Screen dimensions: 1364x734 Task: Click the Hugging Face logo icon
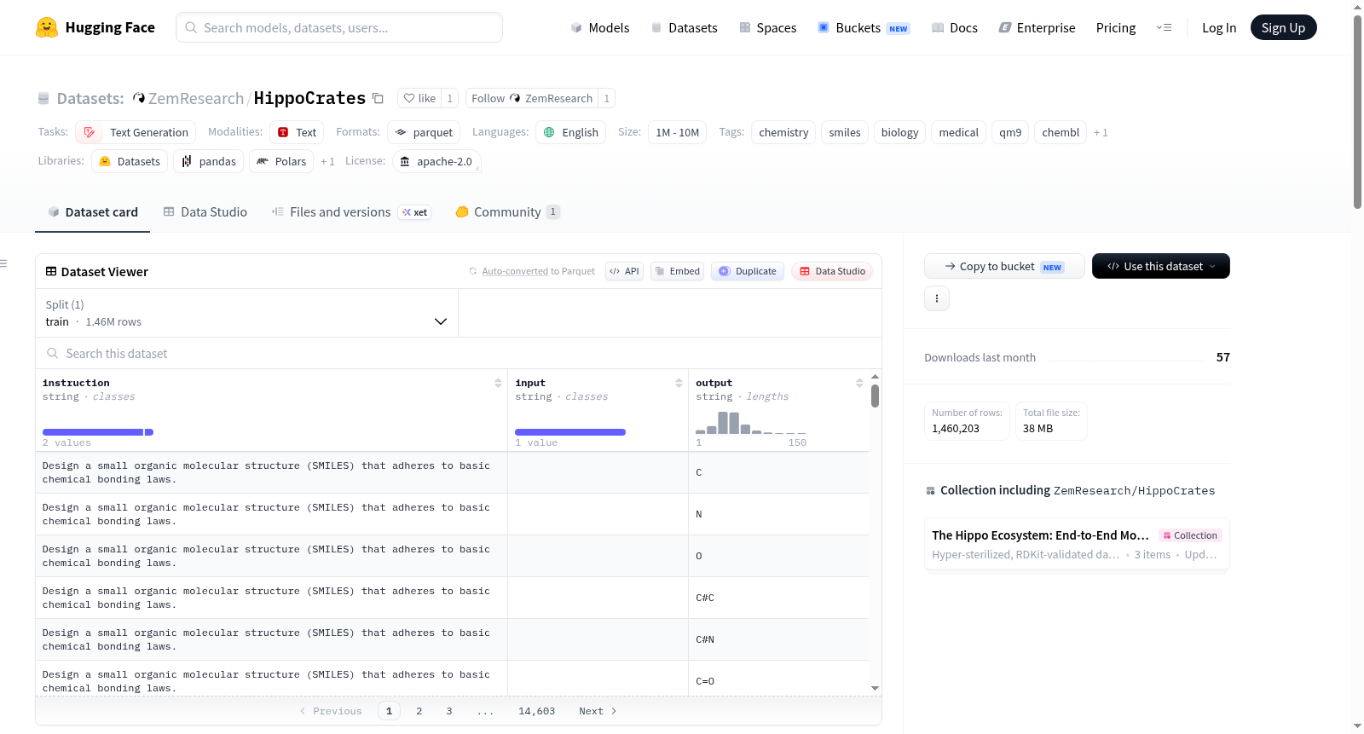tap(47, 27)
